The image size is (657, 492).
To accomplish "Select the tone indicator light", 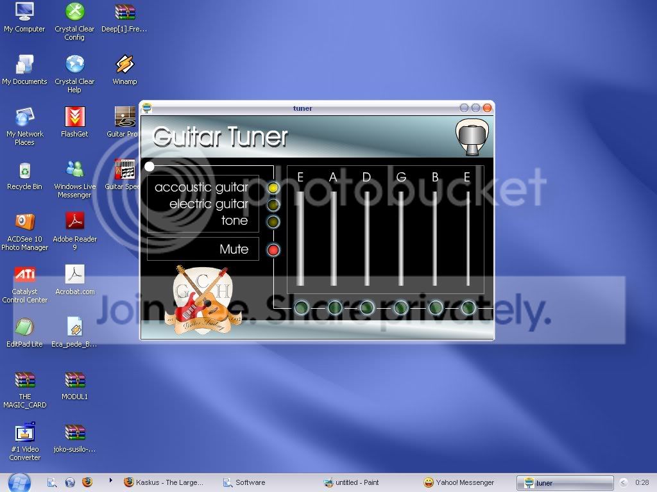I will [273, 222].
